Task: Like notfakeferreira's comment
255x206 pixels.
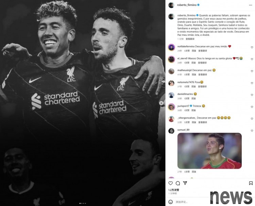Action: point(252,47)
